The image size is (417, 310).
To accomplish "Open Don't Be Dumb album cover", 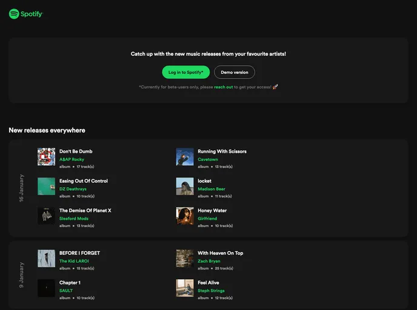I will tap(46, 157).
